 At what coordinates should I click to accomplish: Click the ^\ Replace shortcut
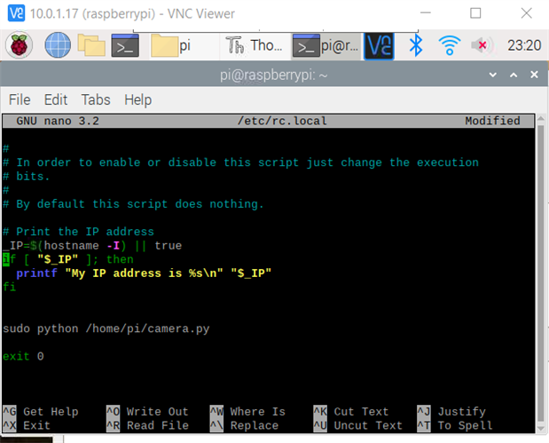[244, 425]
